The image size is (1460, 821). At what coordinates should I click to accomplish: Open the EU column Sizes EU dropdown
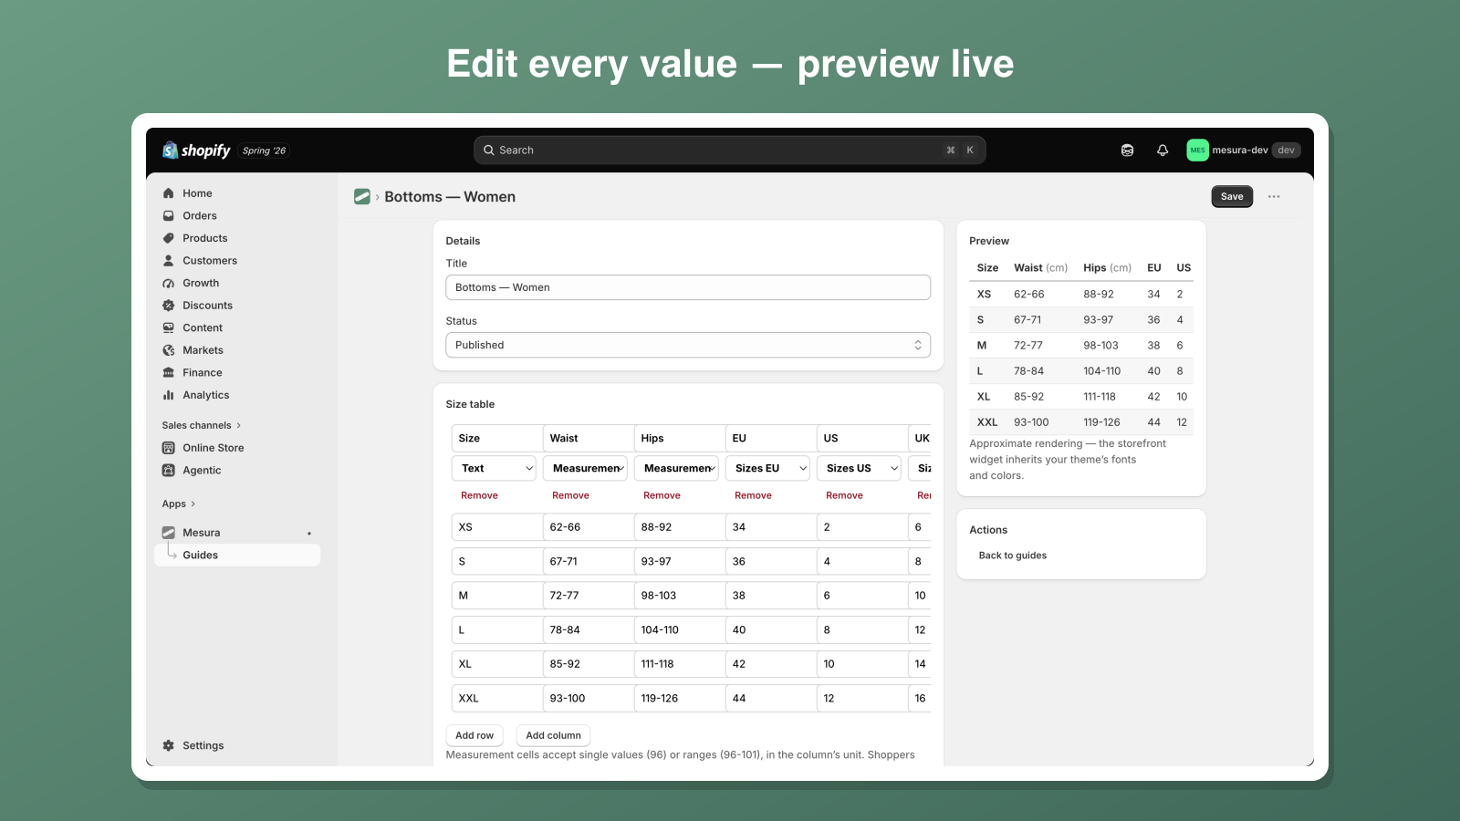(767, 468)
